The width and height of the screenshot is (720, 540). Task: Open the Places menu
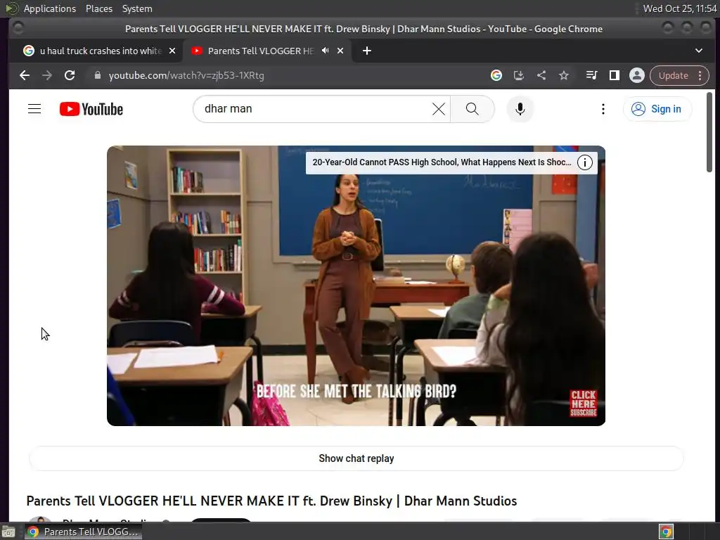click(x=98, y=8)
